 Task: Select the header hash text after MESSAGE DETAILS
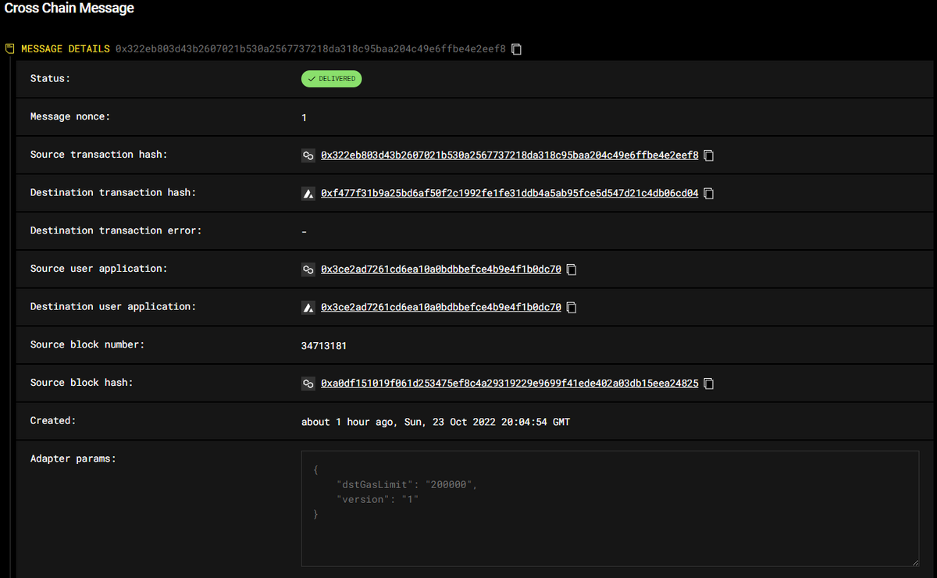(x=311, y=48)
